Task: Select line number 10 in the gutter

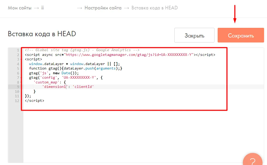Action: click(x=17, y=92)
